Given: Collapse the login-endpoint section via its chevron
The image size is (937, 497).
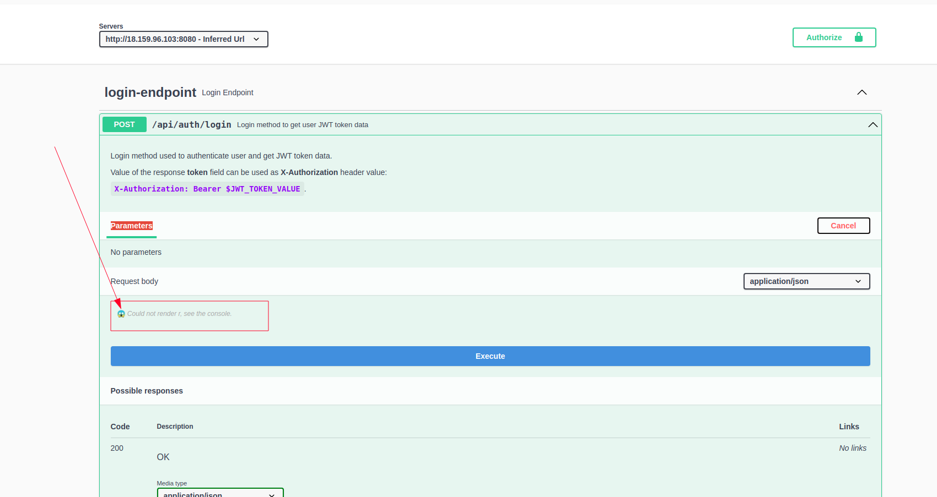Looking at the screenshot, I should pos(862,92).
